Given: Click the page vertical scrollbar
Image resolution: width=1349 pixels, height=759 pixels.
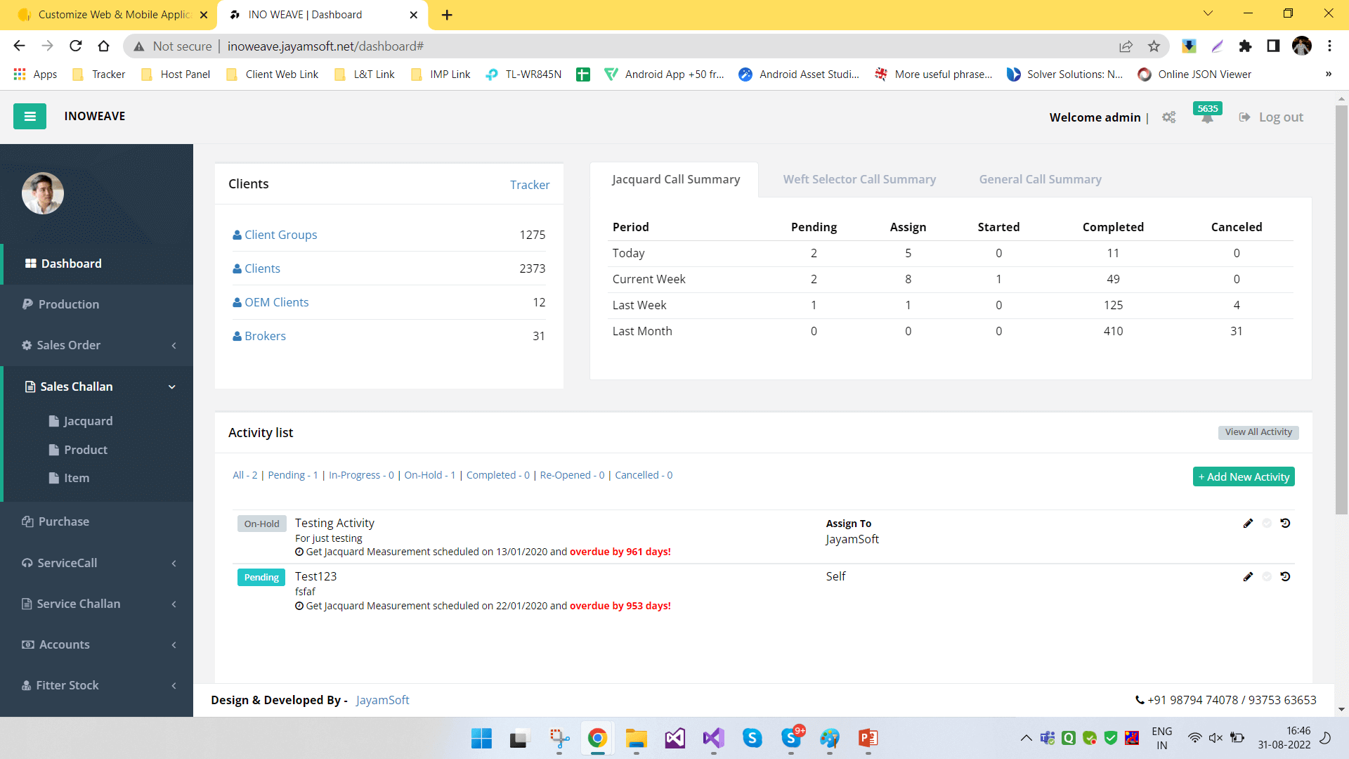Looking at the screenshot, I should [x=1341, y=309].
